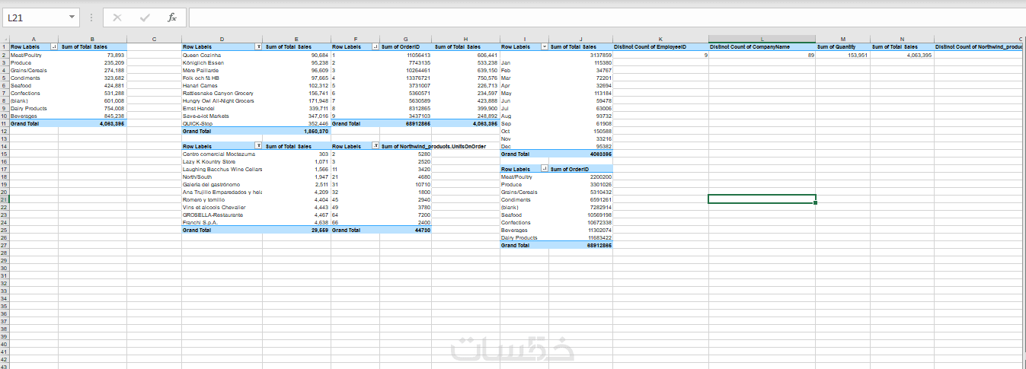
Task: Click the Grand Total value 1,860,370
Action: [296, 131]
